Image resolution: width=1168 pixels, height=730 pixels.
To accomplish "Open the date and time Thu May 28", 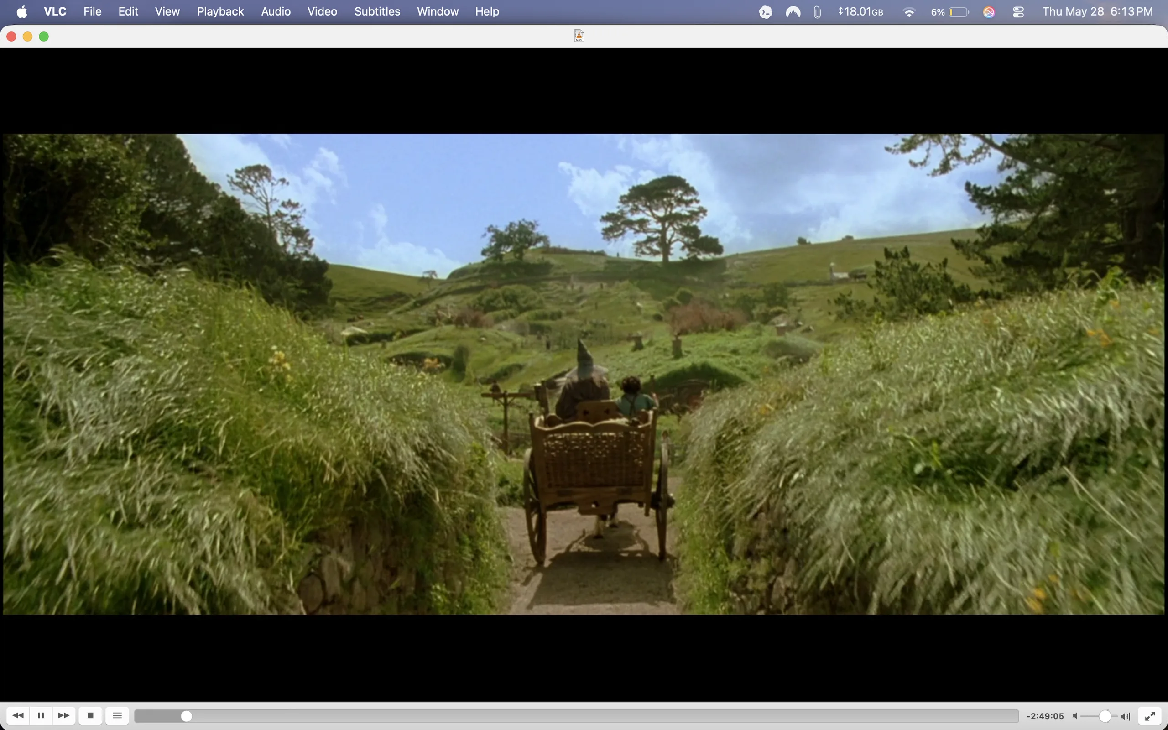I will (x=1098, y=11).
